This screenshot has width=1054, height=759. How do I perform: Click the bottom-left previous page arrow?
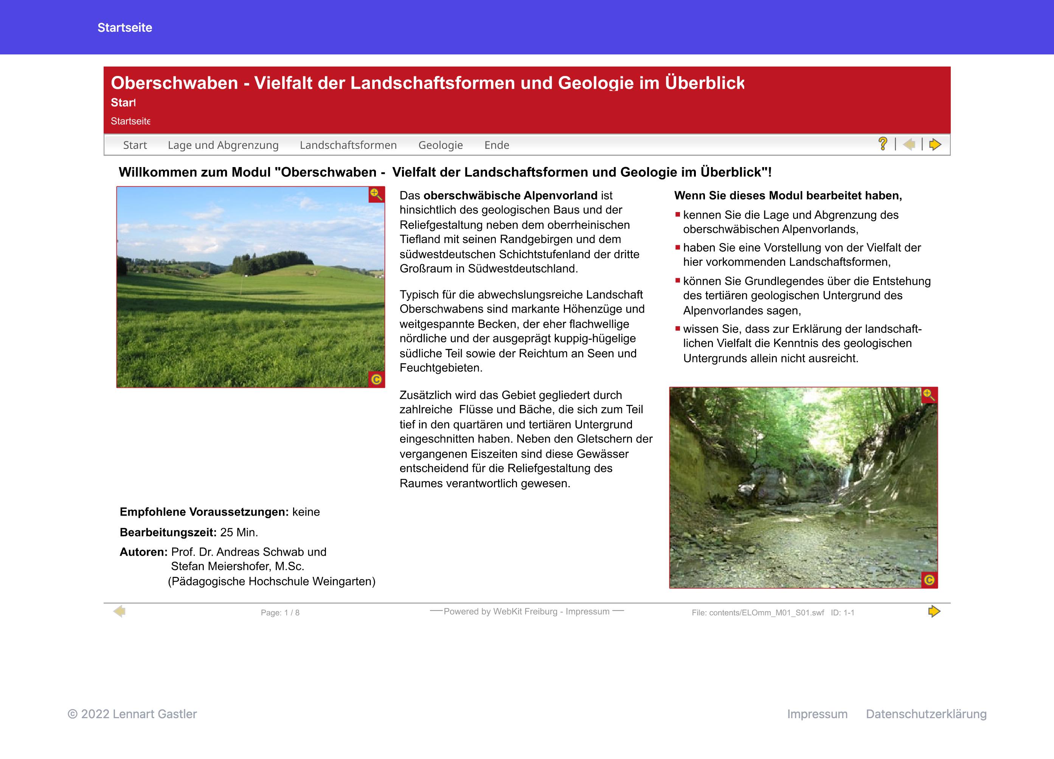pyautogui.click(x=120, y=611)
